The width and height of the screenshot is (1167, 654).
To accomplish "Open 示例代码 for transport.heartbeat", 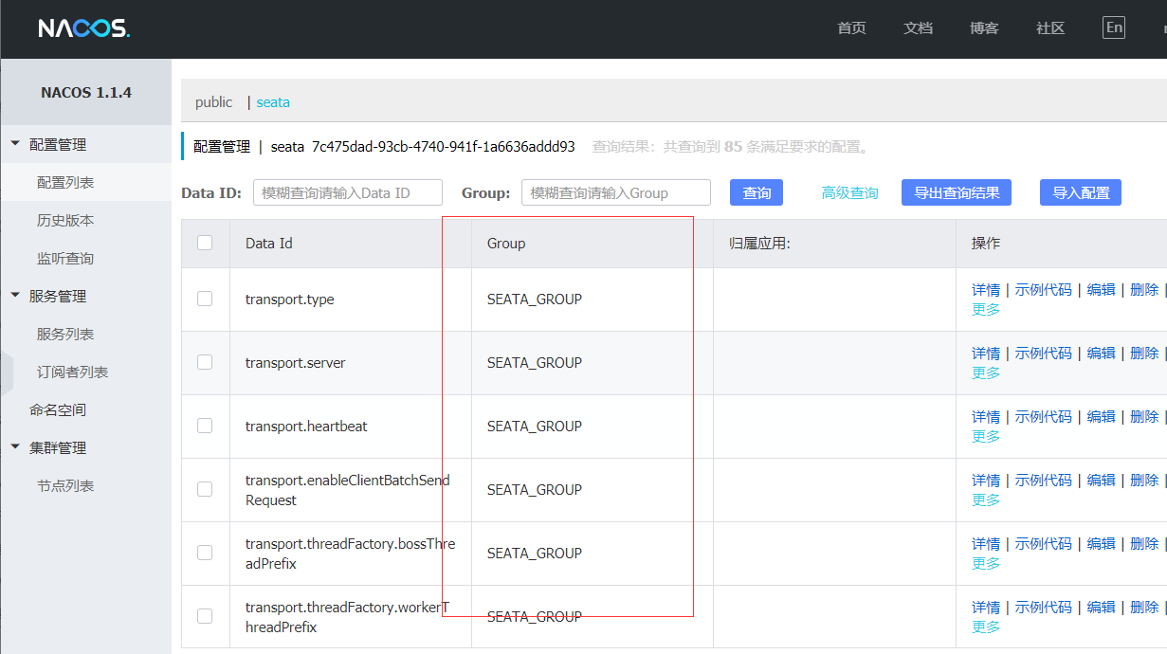I will pyautogui.click(x=1044, y=416).
